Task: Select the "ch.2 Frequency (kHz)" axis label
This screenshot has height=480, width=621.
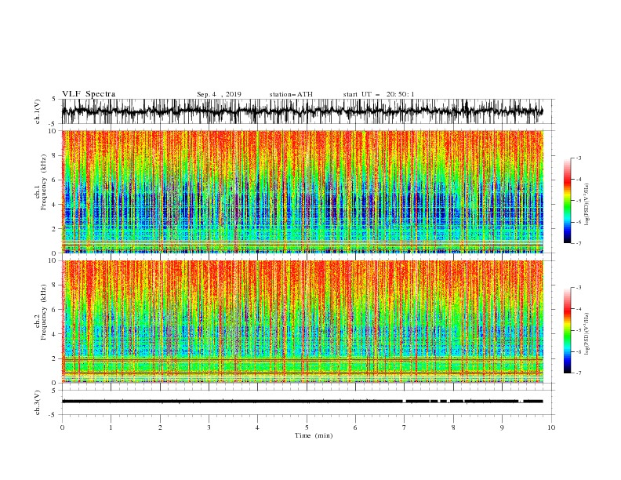Action: coord(41,313)
